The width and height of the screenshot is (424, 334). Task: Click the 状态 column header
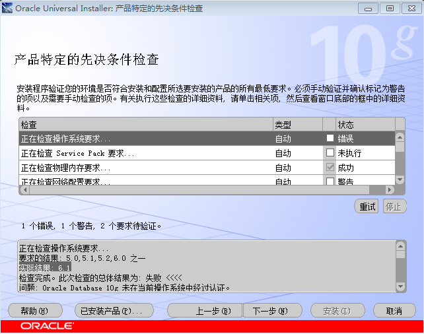click(x=365, y=125)
